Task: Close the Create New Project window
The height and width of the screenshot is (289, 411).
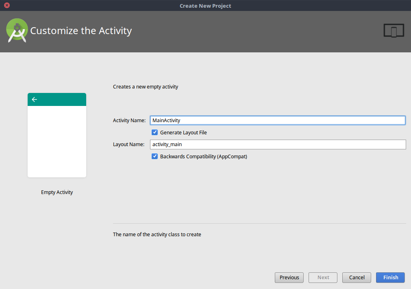Action: pos(7,6)
